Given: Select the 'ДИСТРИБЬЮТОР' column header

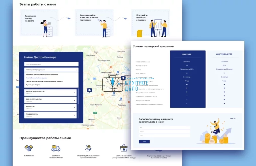Looking at the screenshot, I should click(224, 54).
